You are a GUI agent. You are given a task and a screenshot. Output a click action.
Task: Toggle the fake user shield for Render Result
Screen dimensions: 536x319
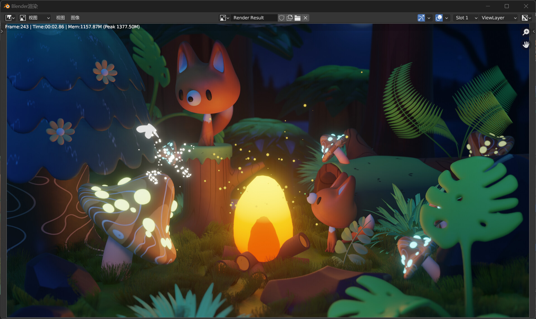[x=281, y=18]
